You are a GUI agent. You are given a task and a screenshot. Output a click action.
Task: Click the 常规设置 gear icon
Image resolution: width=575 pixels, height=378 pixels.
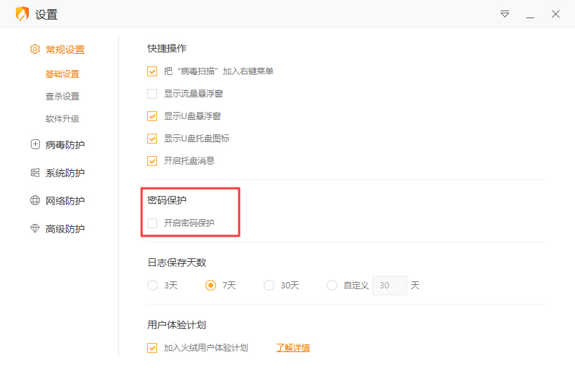tap(35, 50)
